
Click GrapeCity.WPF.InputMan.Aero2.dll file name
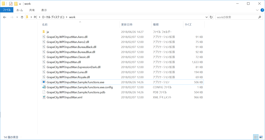[x=68, y=42]
